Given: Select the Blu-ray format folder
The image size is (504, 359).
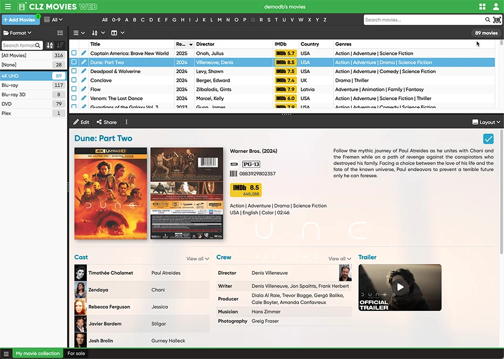Looking at the screenshot, I should [33, 85].
